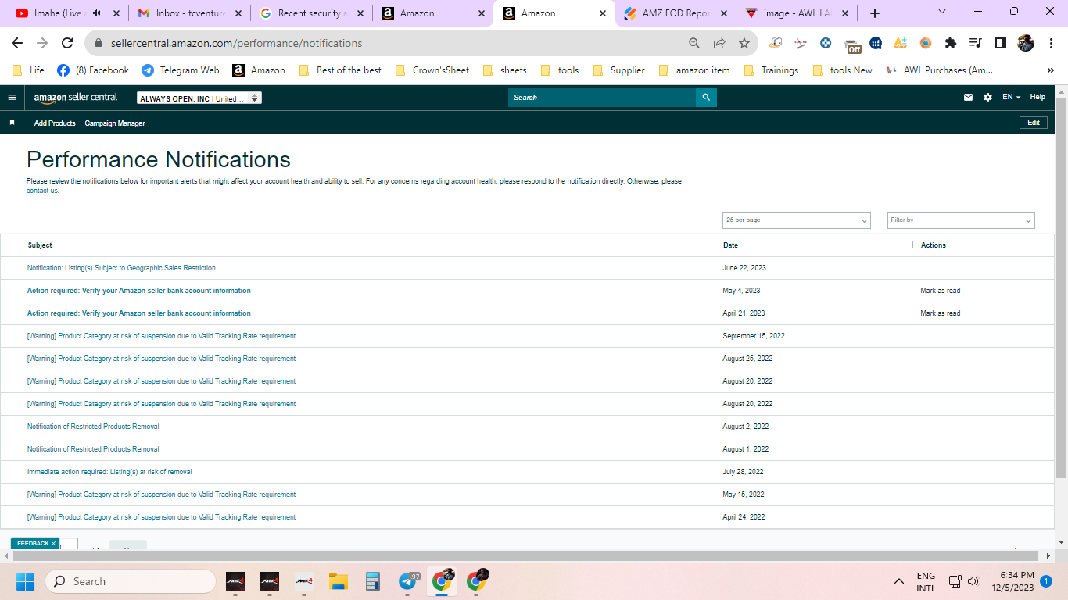Click the Windows Start button
The height and width of the screenshot is (600, 1068).
26,581
